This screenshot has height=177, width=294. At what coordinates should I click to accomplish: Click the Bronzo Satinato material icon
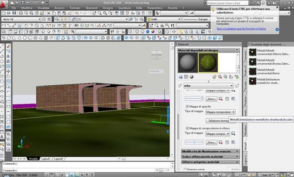(x=253, y=62)
